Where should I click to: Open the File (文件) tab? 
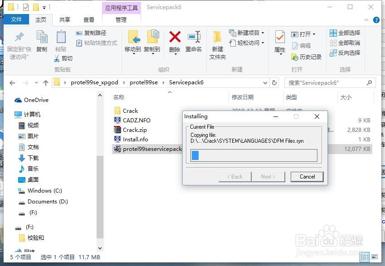[16, 19]
